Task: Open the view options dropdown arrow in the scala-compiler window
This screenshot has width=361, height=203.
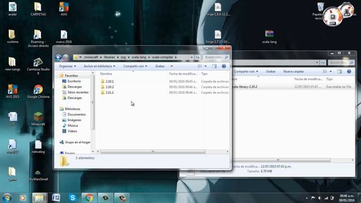Action: 205,67
